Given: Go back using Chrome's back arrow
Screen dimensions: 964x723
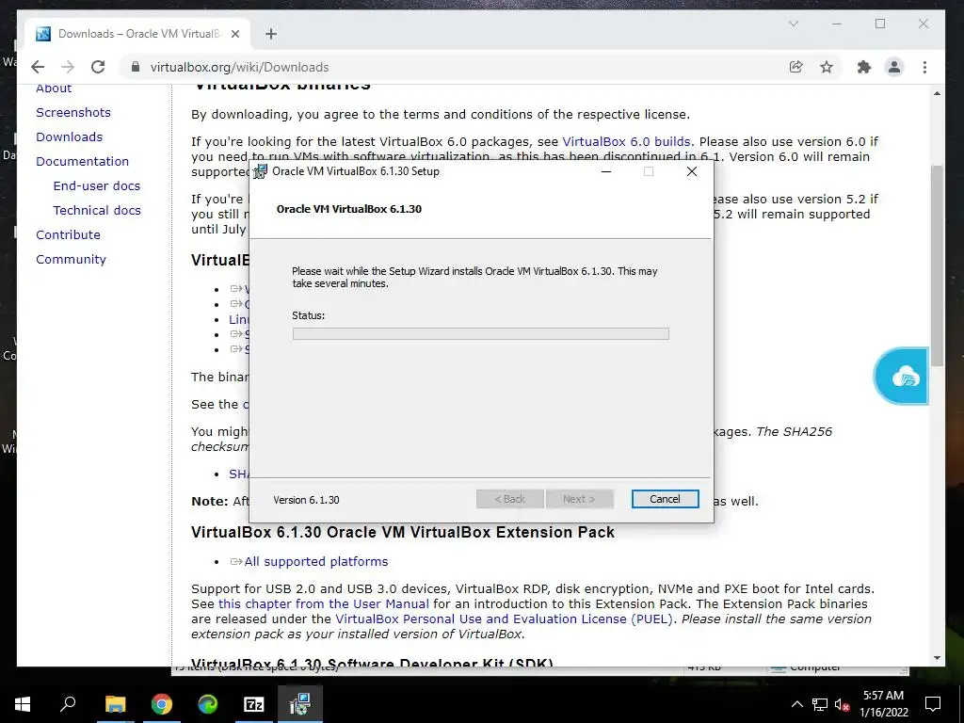Looking at the screenshot, I should (x=38, y=67).
